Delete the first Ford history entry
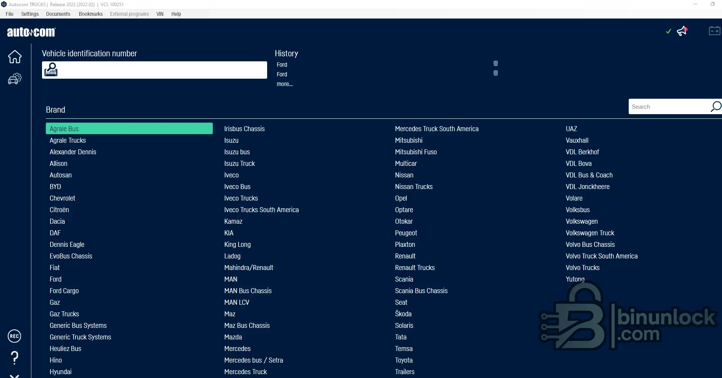This screenshot has width=722, height=378. [496, 63]
